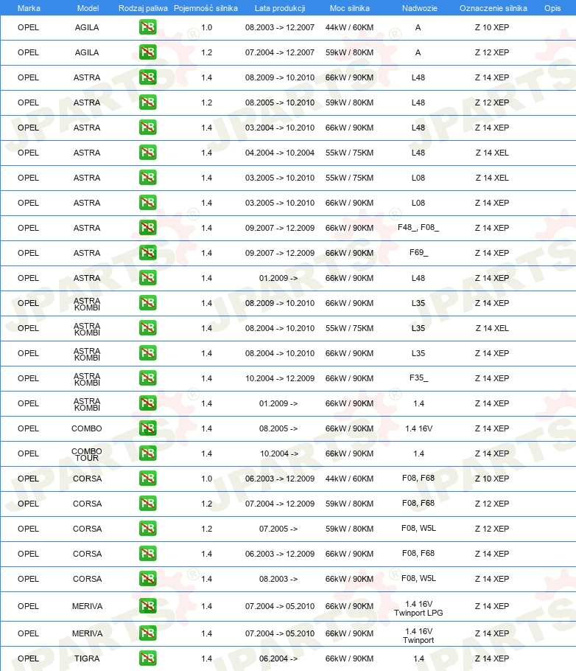The height and width of the screenshot is (671, 576).
Task: Select the date range 08.2005 -> 10.2010
Action: [x=280, y=102]
